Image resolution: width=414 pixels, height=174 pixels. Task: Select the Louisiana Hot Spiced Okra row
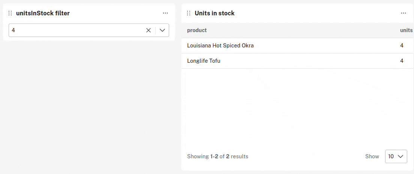pos(298,46)
